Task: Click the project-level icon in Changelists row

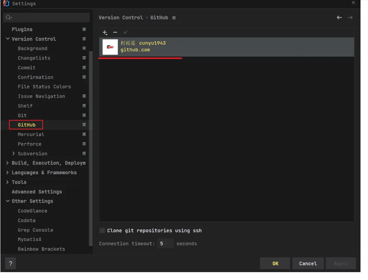Action: click(84, 58)
